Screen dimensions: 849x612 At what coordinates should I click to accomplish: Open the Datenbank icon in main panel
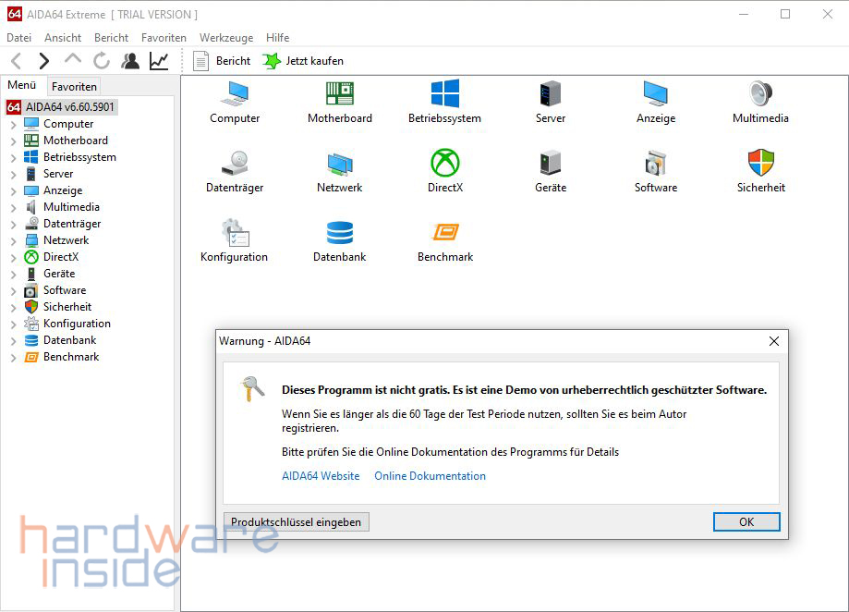(339, 233)
